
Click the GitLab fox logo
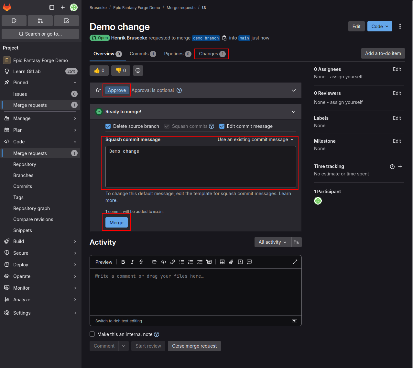pyautogui.click(x=7, y=7)
